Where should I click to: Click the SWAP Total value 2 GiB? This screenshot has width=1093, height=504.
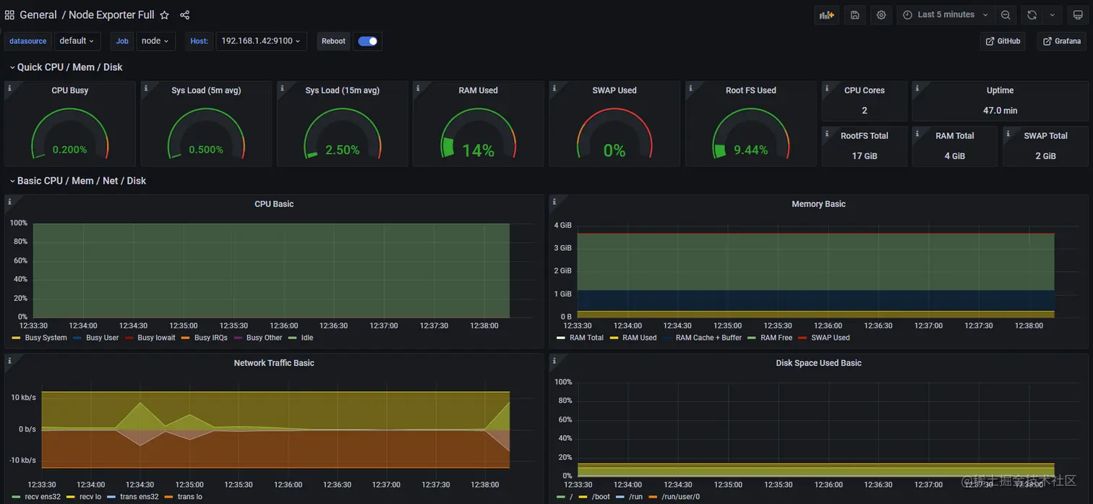pos(1045,156)
